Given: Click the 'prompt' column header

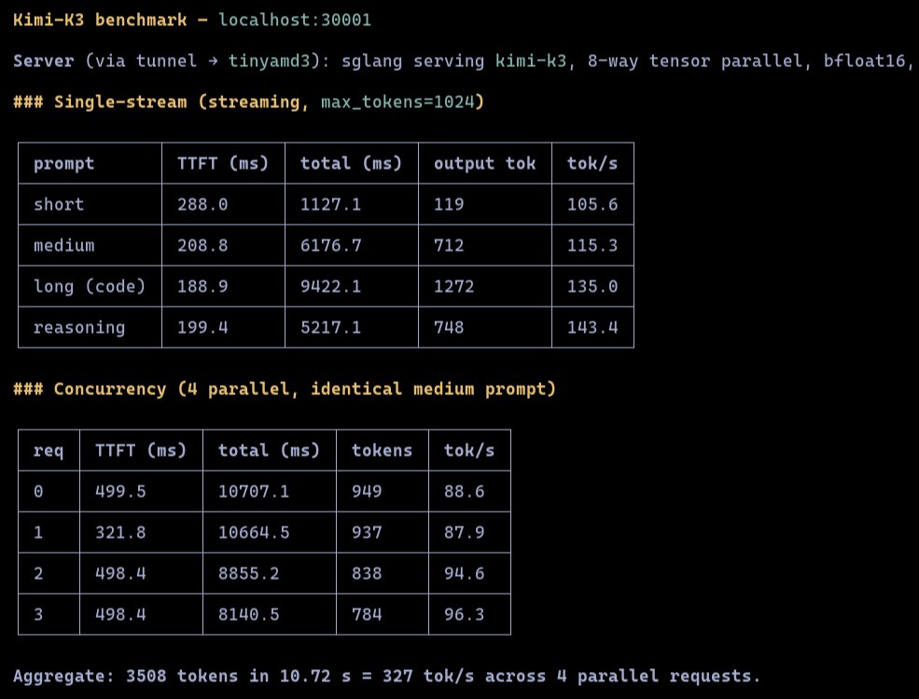Looking at the screenshot, I should pos(63,163).
